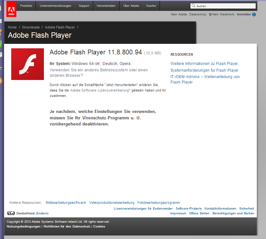Click the link to choose another operating system

tap(99, 73)
